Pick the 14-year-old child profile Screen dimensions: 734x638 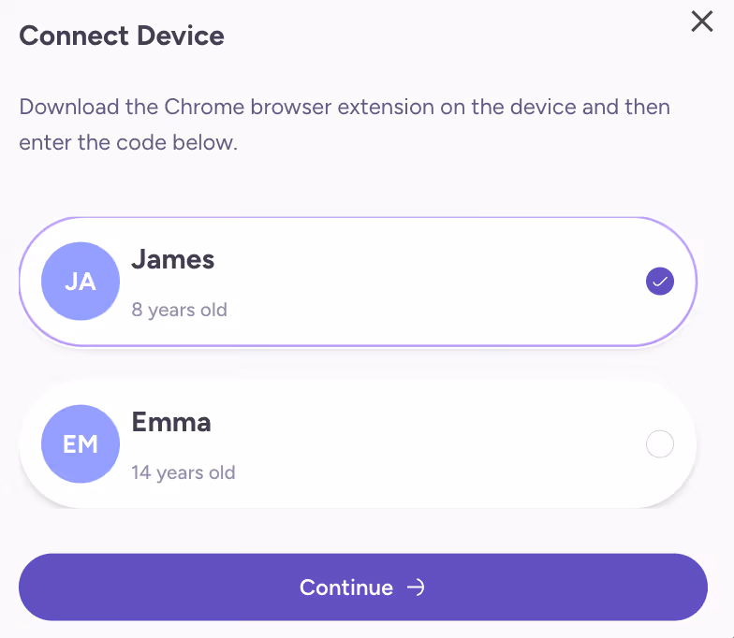click(x=358, y=443)
